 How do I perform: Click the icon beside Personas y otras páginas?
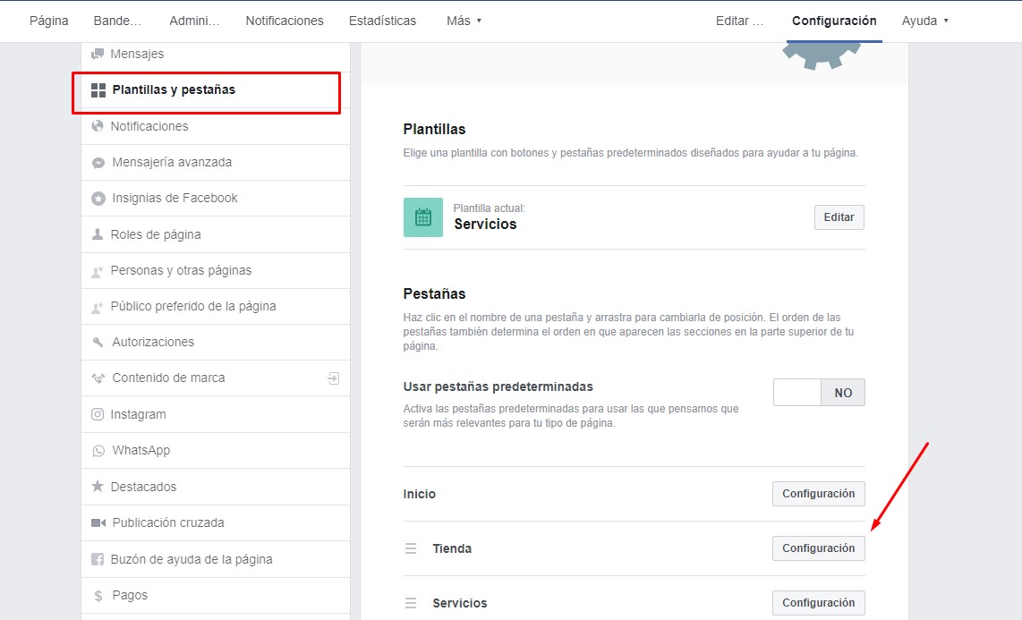pyautogui.click(x=98, y=271)
